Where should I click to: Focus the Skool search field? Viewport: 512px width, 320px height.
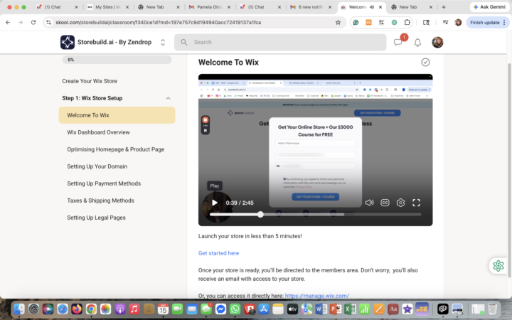point(280,42)
